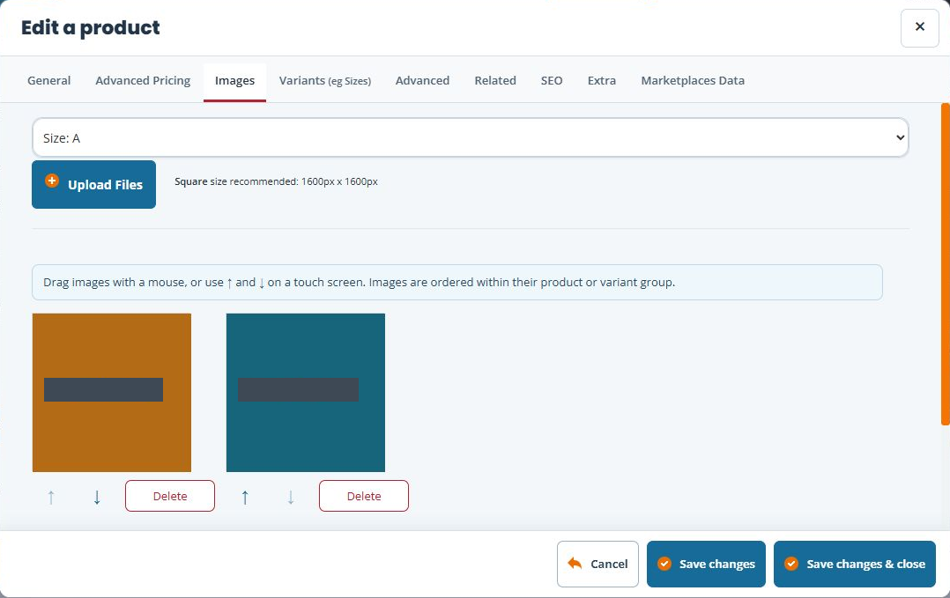The width and height of the screenshot is (950, 598).
Task: Open the SEO tab
Action: tap(552, 80)
